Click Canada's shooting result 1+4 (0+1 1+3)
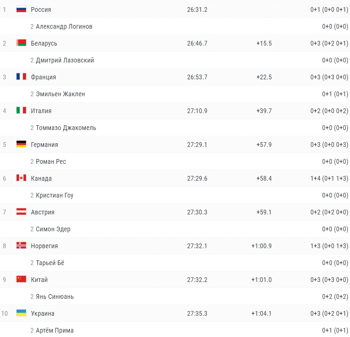This screenshot has height=337, width=350. point(329,179)
